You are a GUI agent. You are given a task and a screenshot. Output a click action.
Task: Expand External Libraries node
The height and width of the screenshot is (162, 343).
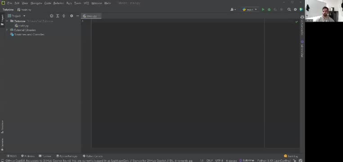pyautogui.click(x=7, y=30)
